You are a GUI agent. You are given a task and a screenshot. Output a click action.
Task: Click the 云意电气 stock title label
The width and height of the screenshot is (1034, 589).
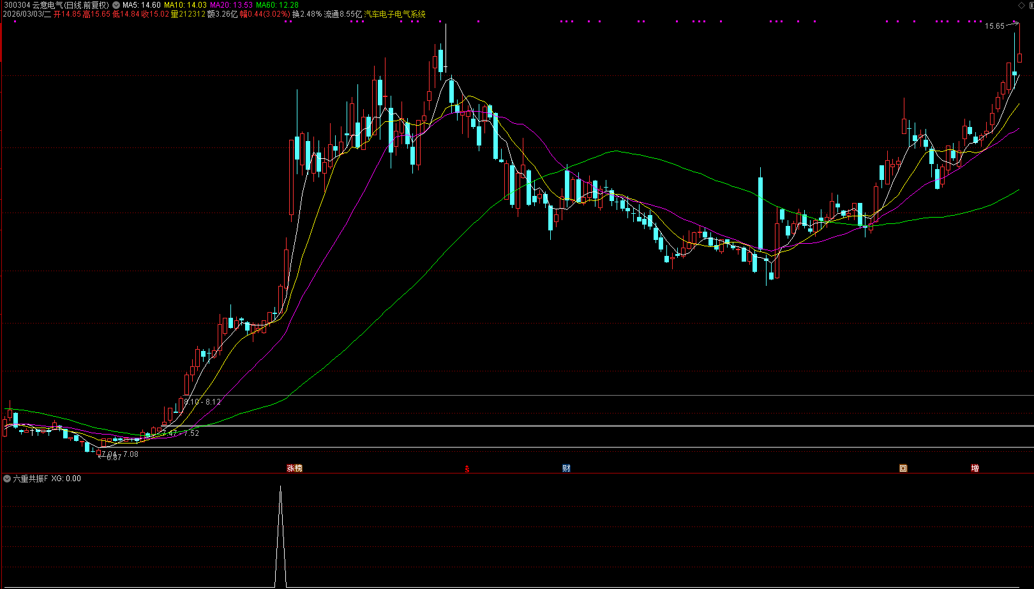[48, 5]
